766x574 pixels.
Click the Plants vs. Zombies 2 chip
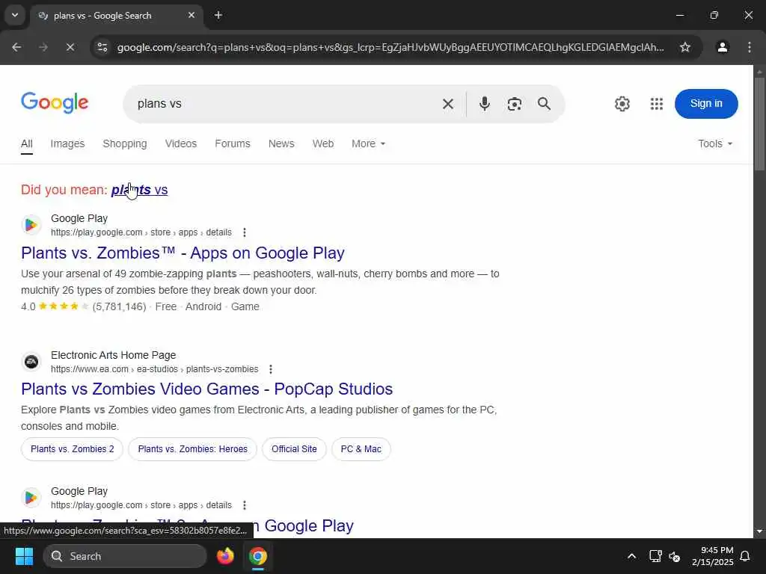click(x=73, y=449)
